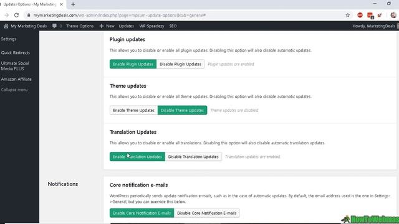
Task: Open the red ABP extension icon
Action: [360, 15]
